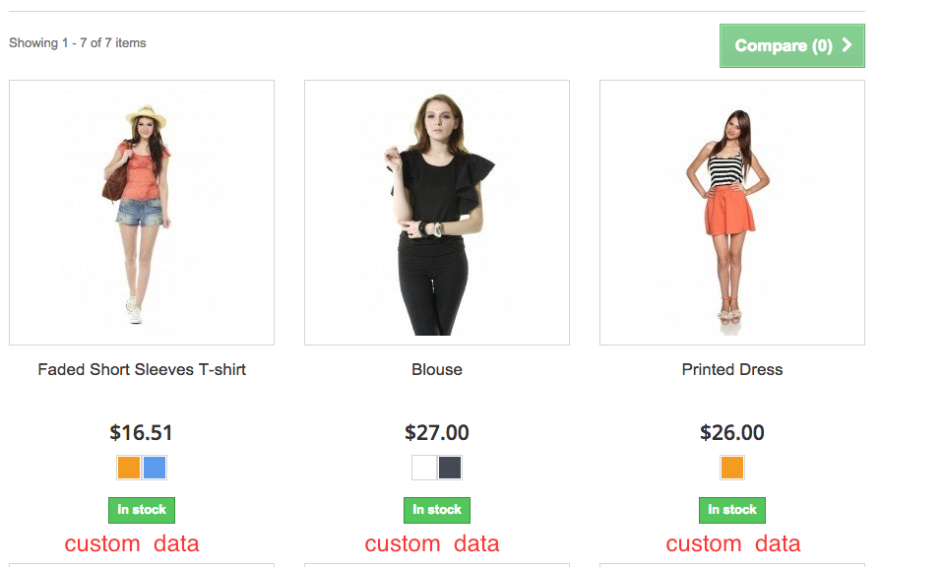Select the blue color swatch for the T-shirt
This screenshot has width=944, height=567.
(155, 468)
